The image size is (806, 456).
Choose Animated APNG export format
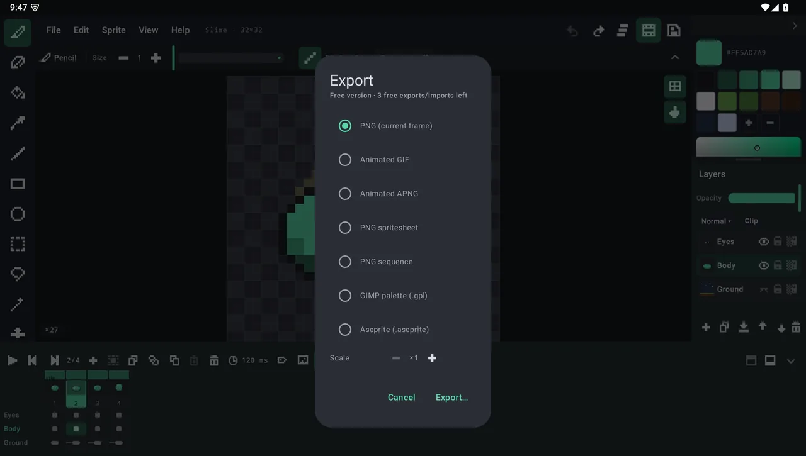(403, 194)
